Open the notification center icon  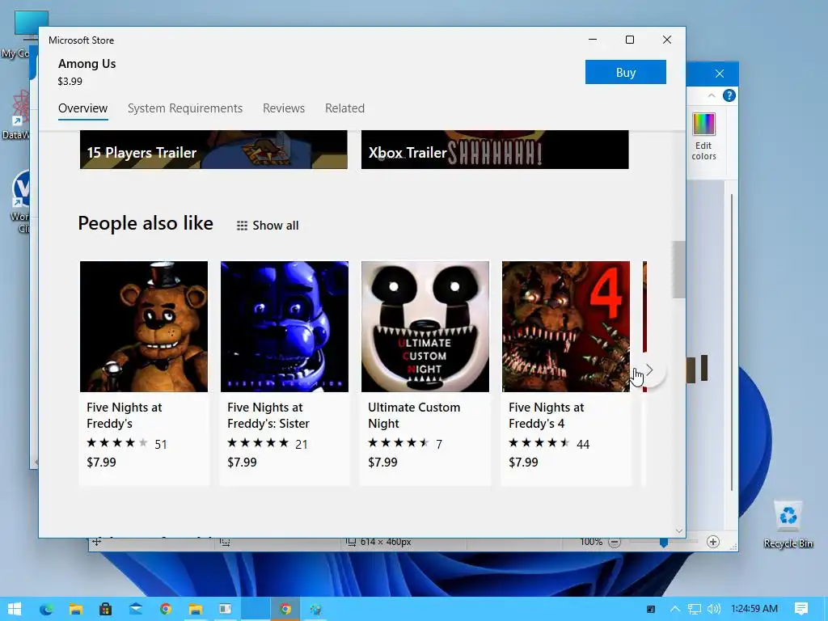801,609
